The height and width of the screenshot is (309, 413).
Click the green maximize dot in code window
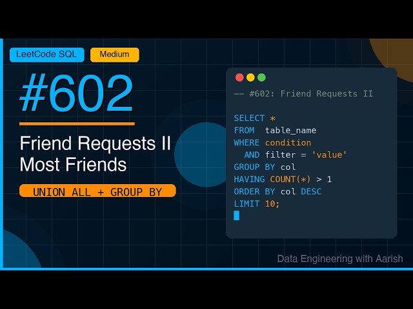coord(261,77)
